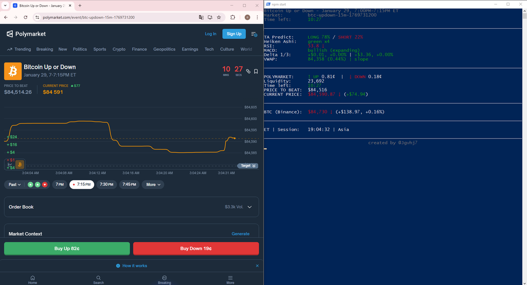Viewport: 527px width, 285px height.
Task: Log In to Polymarket
Action: tap(210, 34)
